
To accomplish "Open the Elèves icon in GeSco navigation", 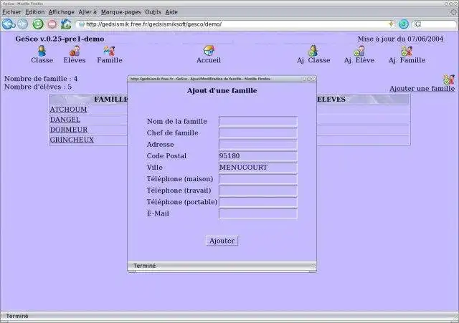I will 75,51.
